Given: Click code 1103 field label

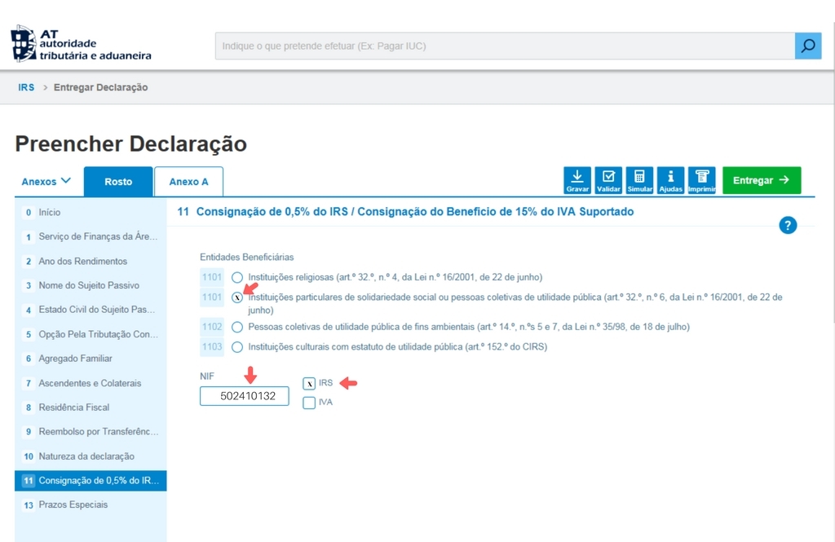Looking at the screenshot, I should tap(212, 347).
